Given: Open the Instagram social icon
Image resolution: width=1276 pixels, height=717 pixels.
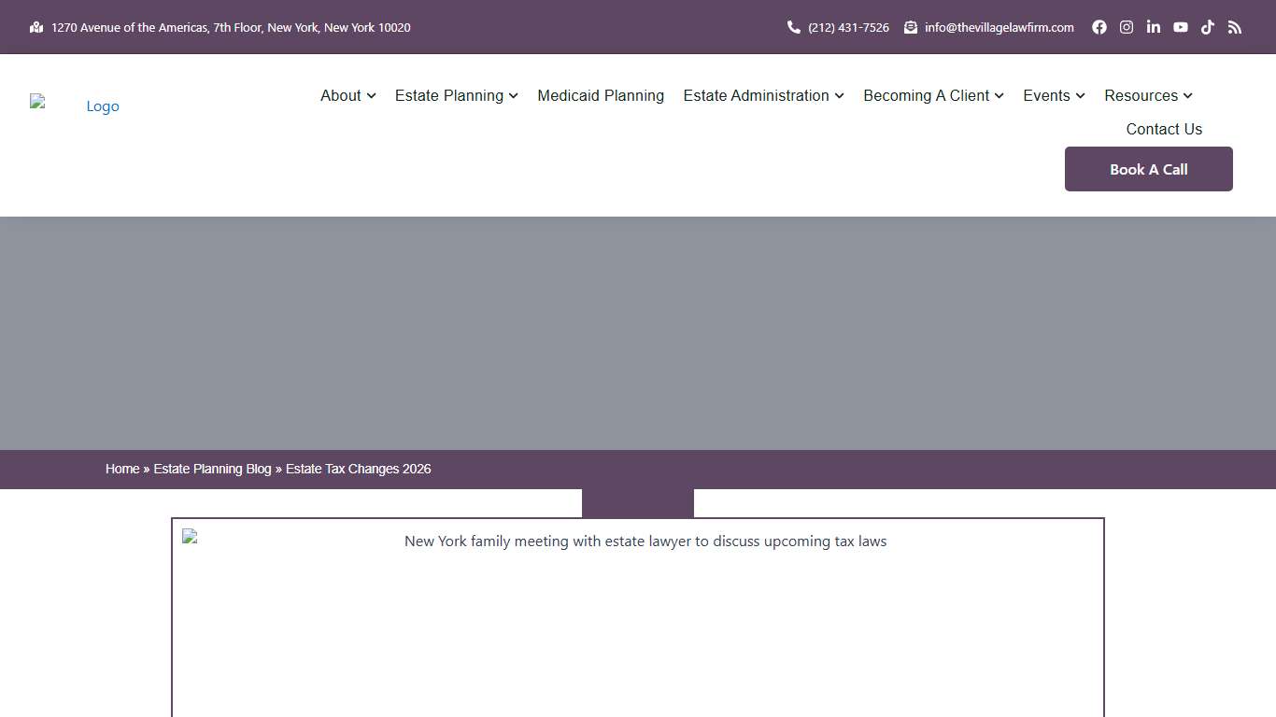Looking at the screenshot, I should tap(1127, 27).
